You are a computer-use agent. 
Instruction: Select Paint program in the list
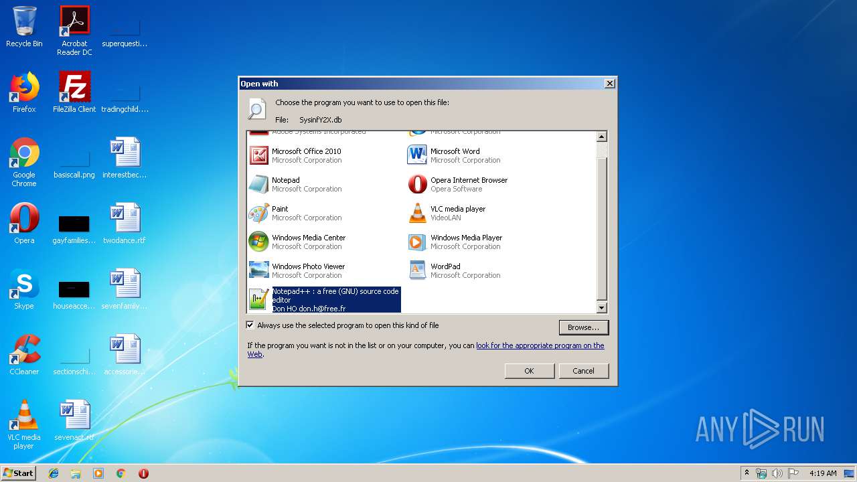[295, 213]
